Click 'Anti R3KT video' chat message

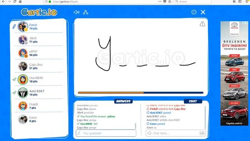(156, 116)
